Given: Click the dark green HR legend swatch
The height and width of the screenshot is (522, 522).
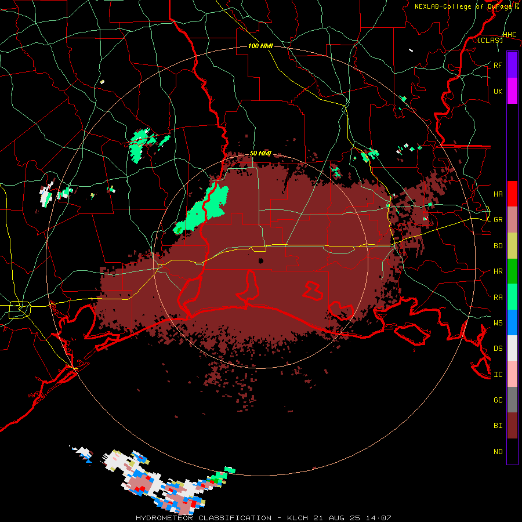Looking at the screenshot, I should (x=512, y=271).
